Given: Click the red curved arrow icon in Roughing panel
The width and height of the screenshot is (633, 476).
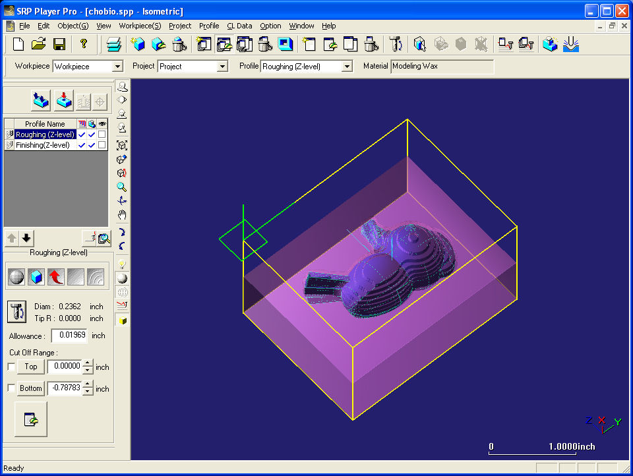Looking at the screenshot, I should [55, 277].
